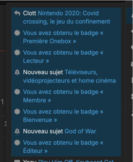The height and width of the screenshot is (162, 133).
Task: Open the Téléviseurs, vidéoprojecteurs et home cinéma topic
Action: pyautogui.click(x=69, y=76)
